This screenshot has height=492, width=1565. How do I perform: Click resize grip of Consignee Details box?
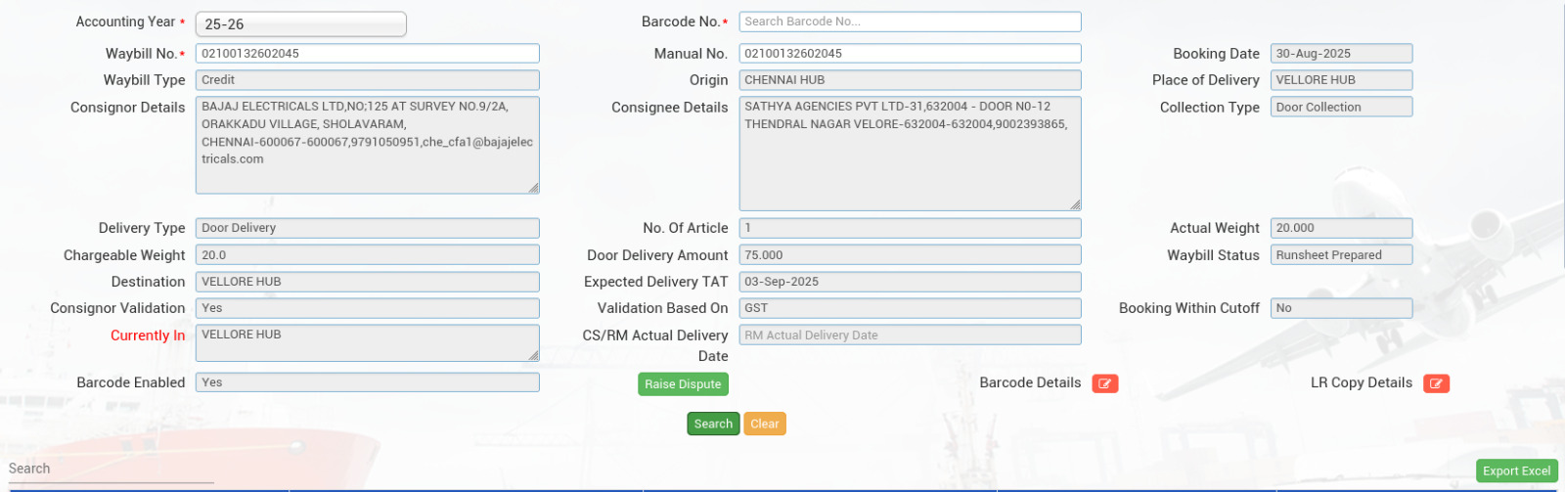click(x=1075, y=204)
